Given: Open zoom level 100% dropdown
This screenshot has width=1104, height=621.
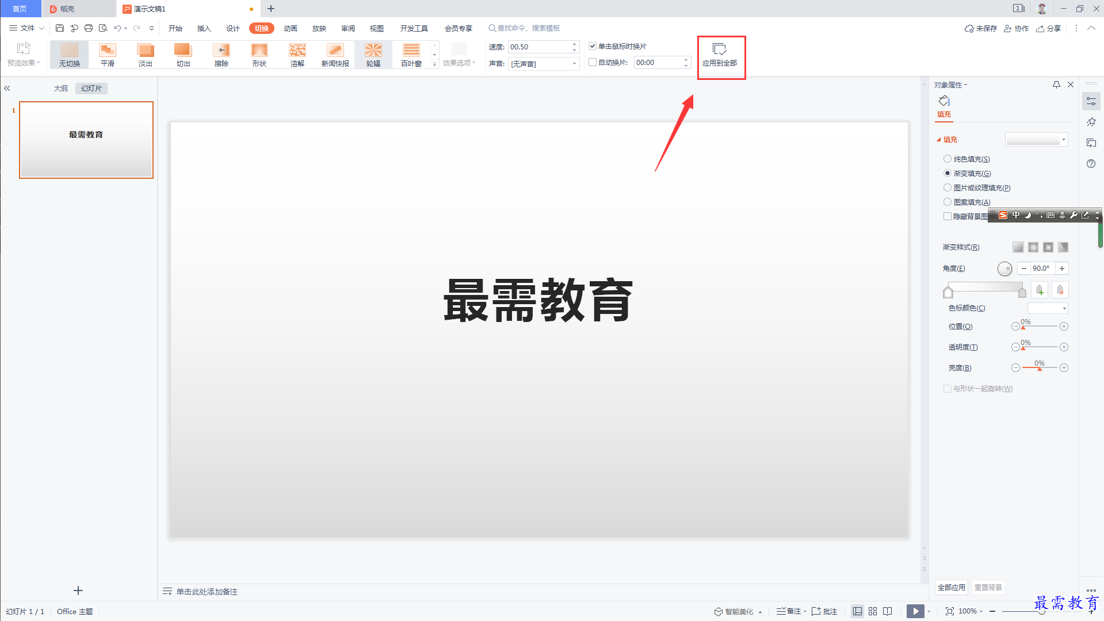Looking at the screenshot, I should (x=971, y=611).
